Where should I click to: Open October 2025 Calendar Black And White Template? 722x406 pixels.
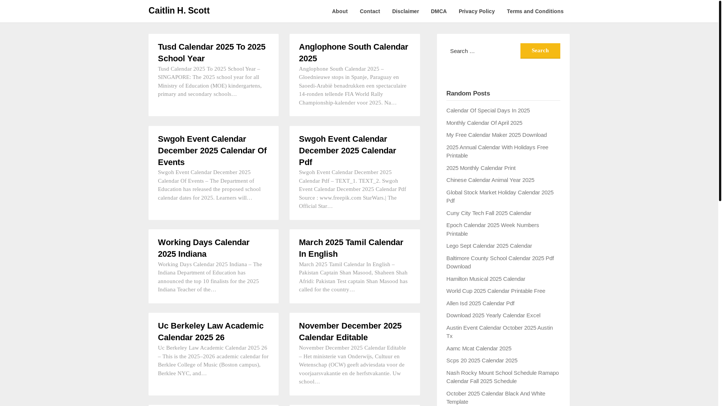(x=496, y=398)
